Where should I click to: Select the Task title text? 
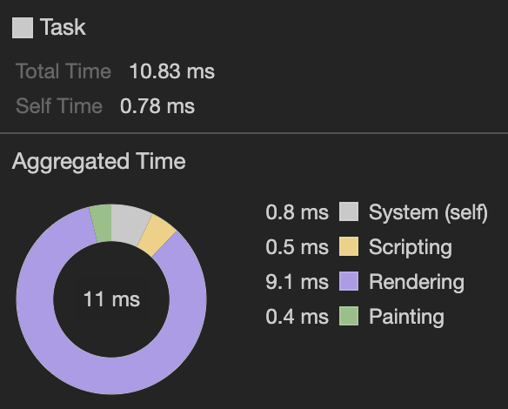point(63,27)
